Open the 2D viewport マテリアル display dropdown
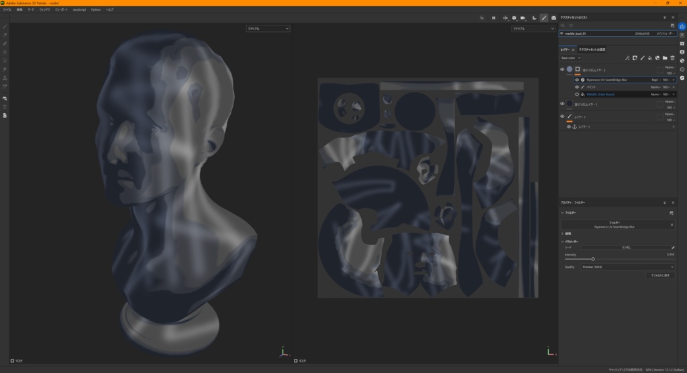Image resolution: width=687 pixels, height=373 pixels. (x=533, y=28)
